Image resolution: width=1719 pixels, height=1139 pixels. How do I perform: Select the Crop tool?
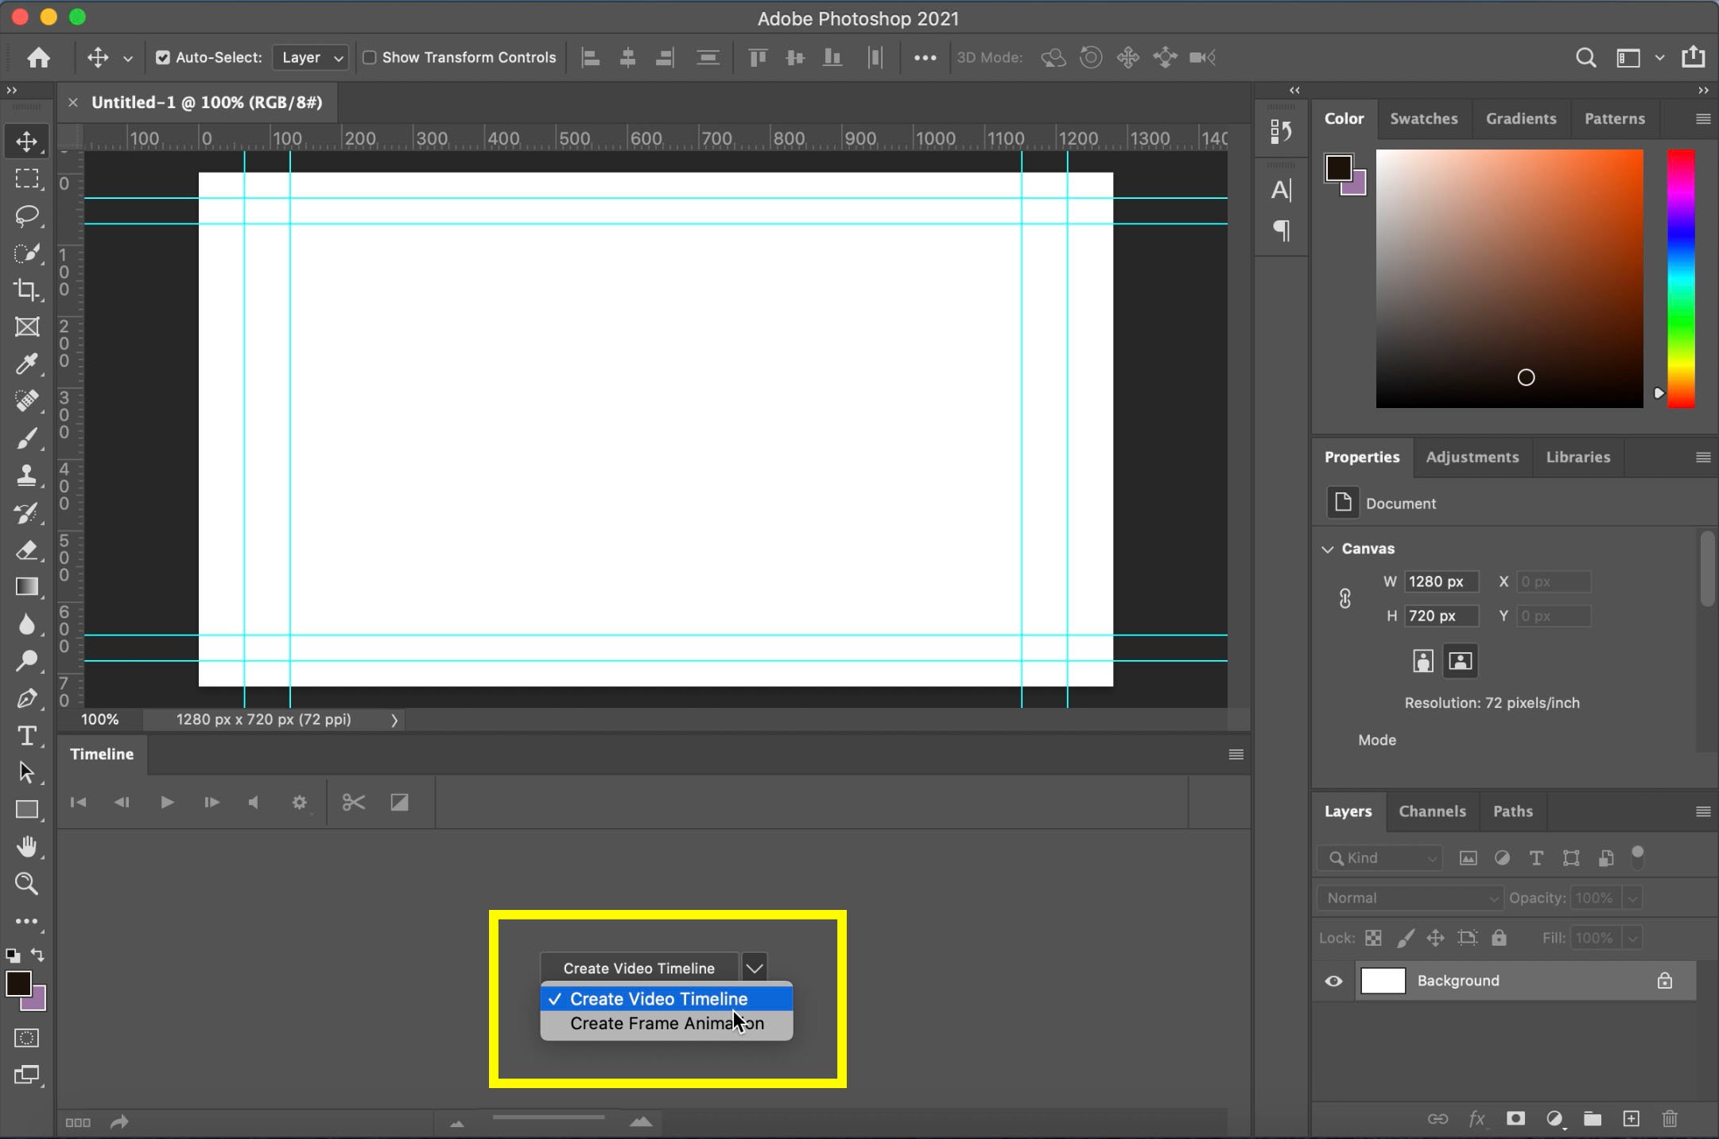[28, 290]
